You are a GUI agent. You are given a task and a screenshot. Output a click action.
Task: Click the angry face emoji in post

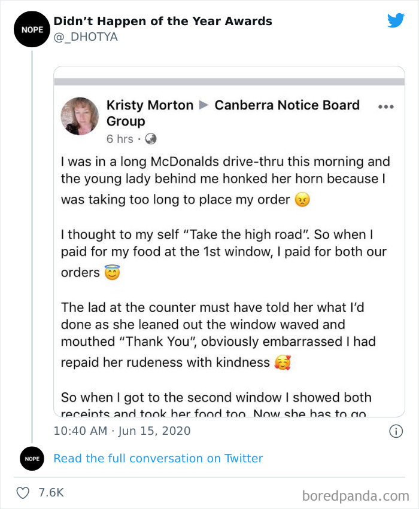(x=303, y=200)
